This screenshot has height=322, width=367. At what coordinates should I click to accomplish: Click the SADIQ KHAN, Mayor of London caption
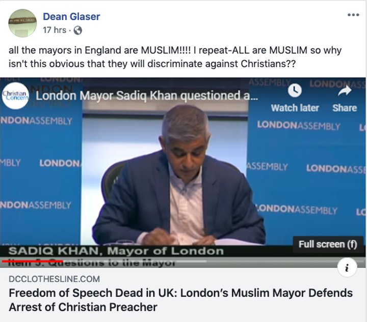[116, 251]
